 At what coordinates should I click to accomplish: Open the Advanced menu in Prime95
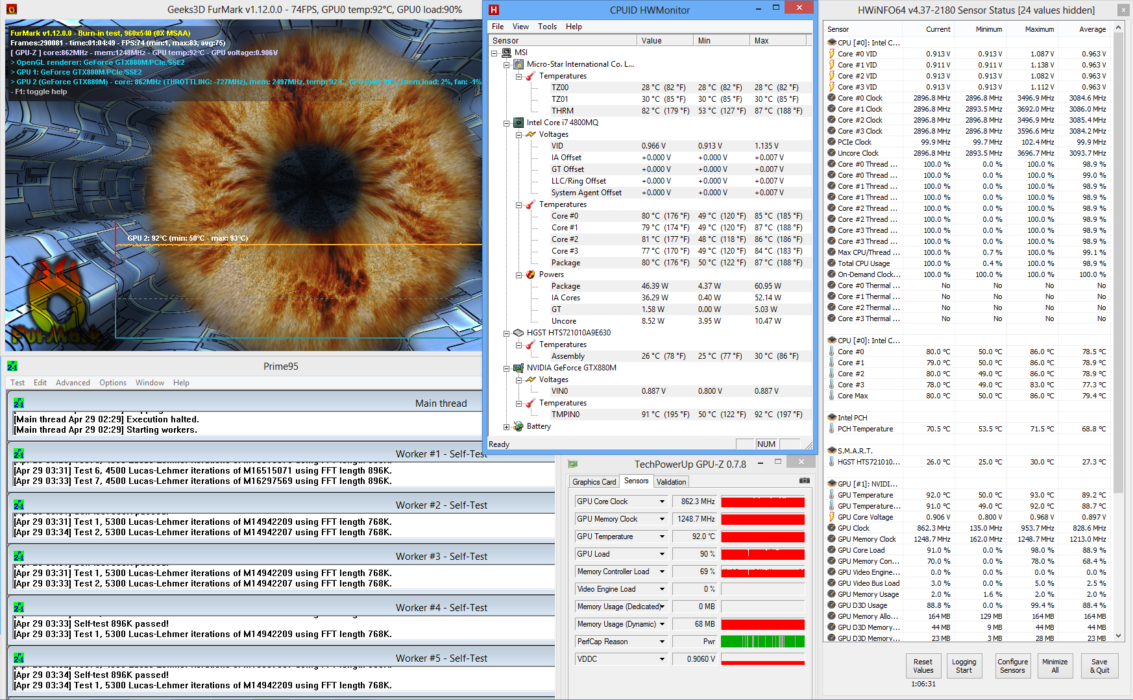(x=73, y=383)
